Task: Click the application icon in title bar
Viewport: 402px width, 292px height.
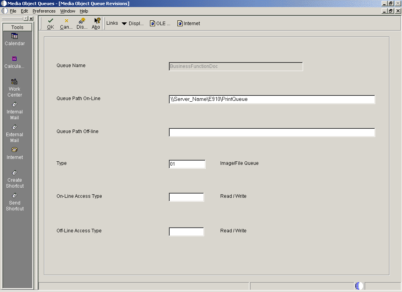Action: [4, 3]
